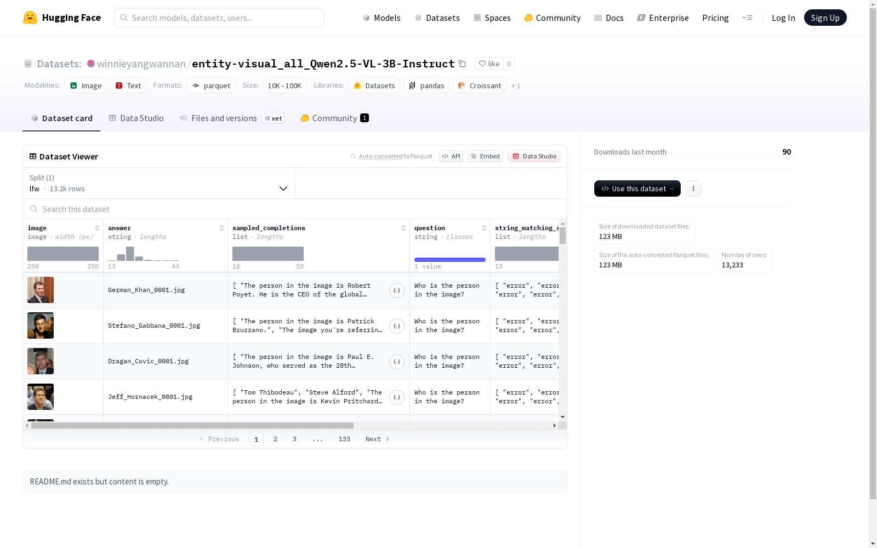Open the Dragan_Covic_0001 image thumbnail
The width and height of the screenshot is (877, 548).
(41, 361)
